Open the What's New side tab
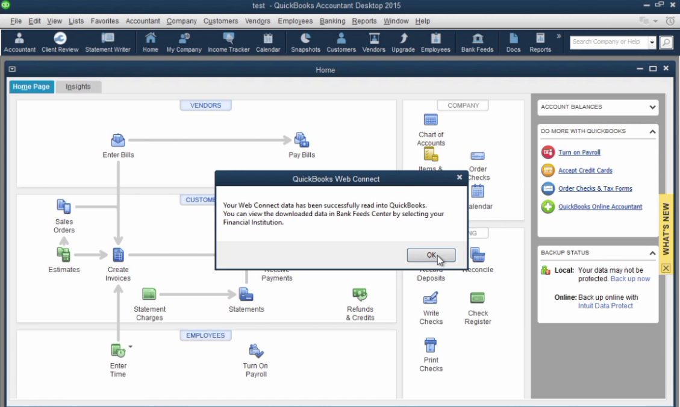The image size is (680, 407). click(666, 228)
